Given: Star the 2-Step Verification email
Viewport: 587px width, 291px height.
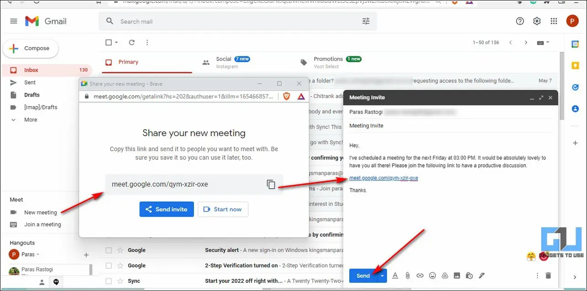Looking at the screenshot, I should click(121, 265).
